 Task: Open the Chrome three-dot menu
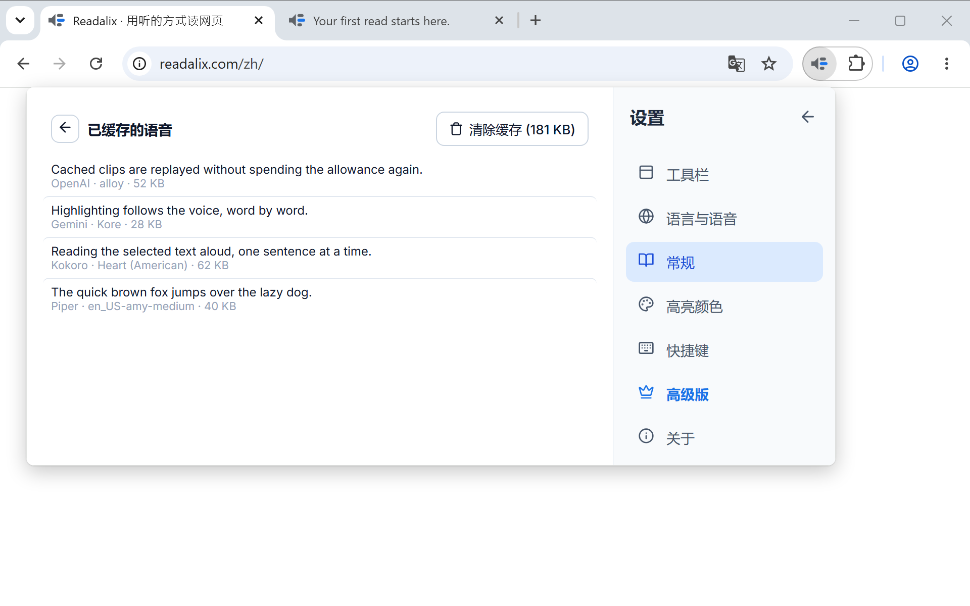947,64
